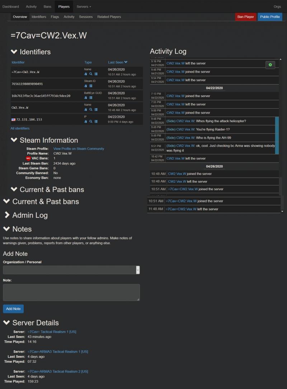
Task: Copy the IP address 72.131.104.153
Action: coord(86,122)
